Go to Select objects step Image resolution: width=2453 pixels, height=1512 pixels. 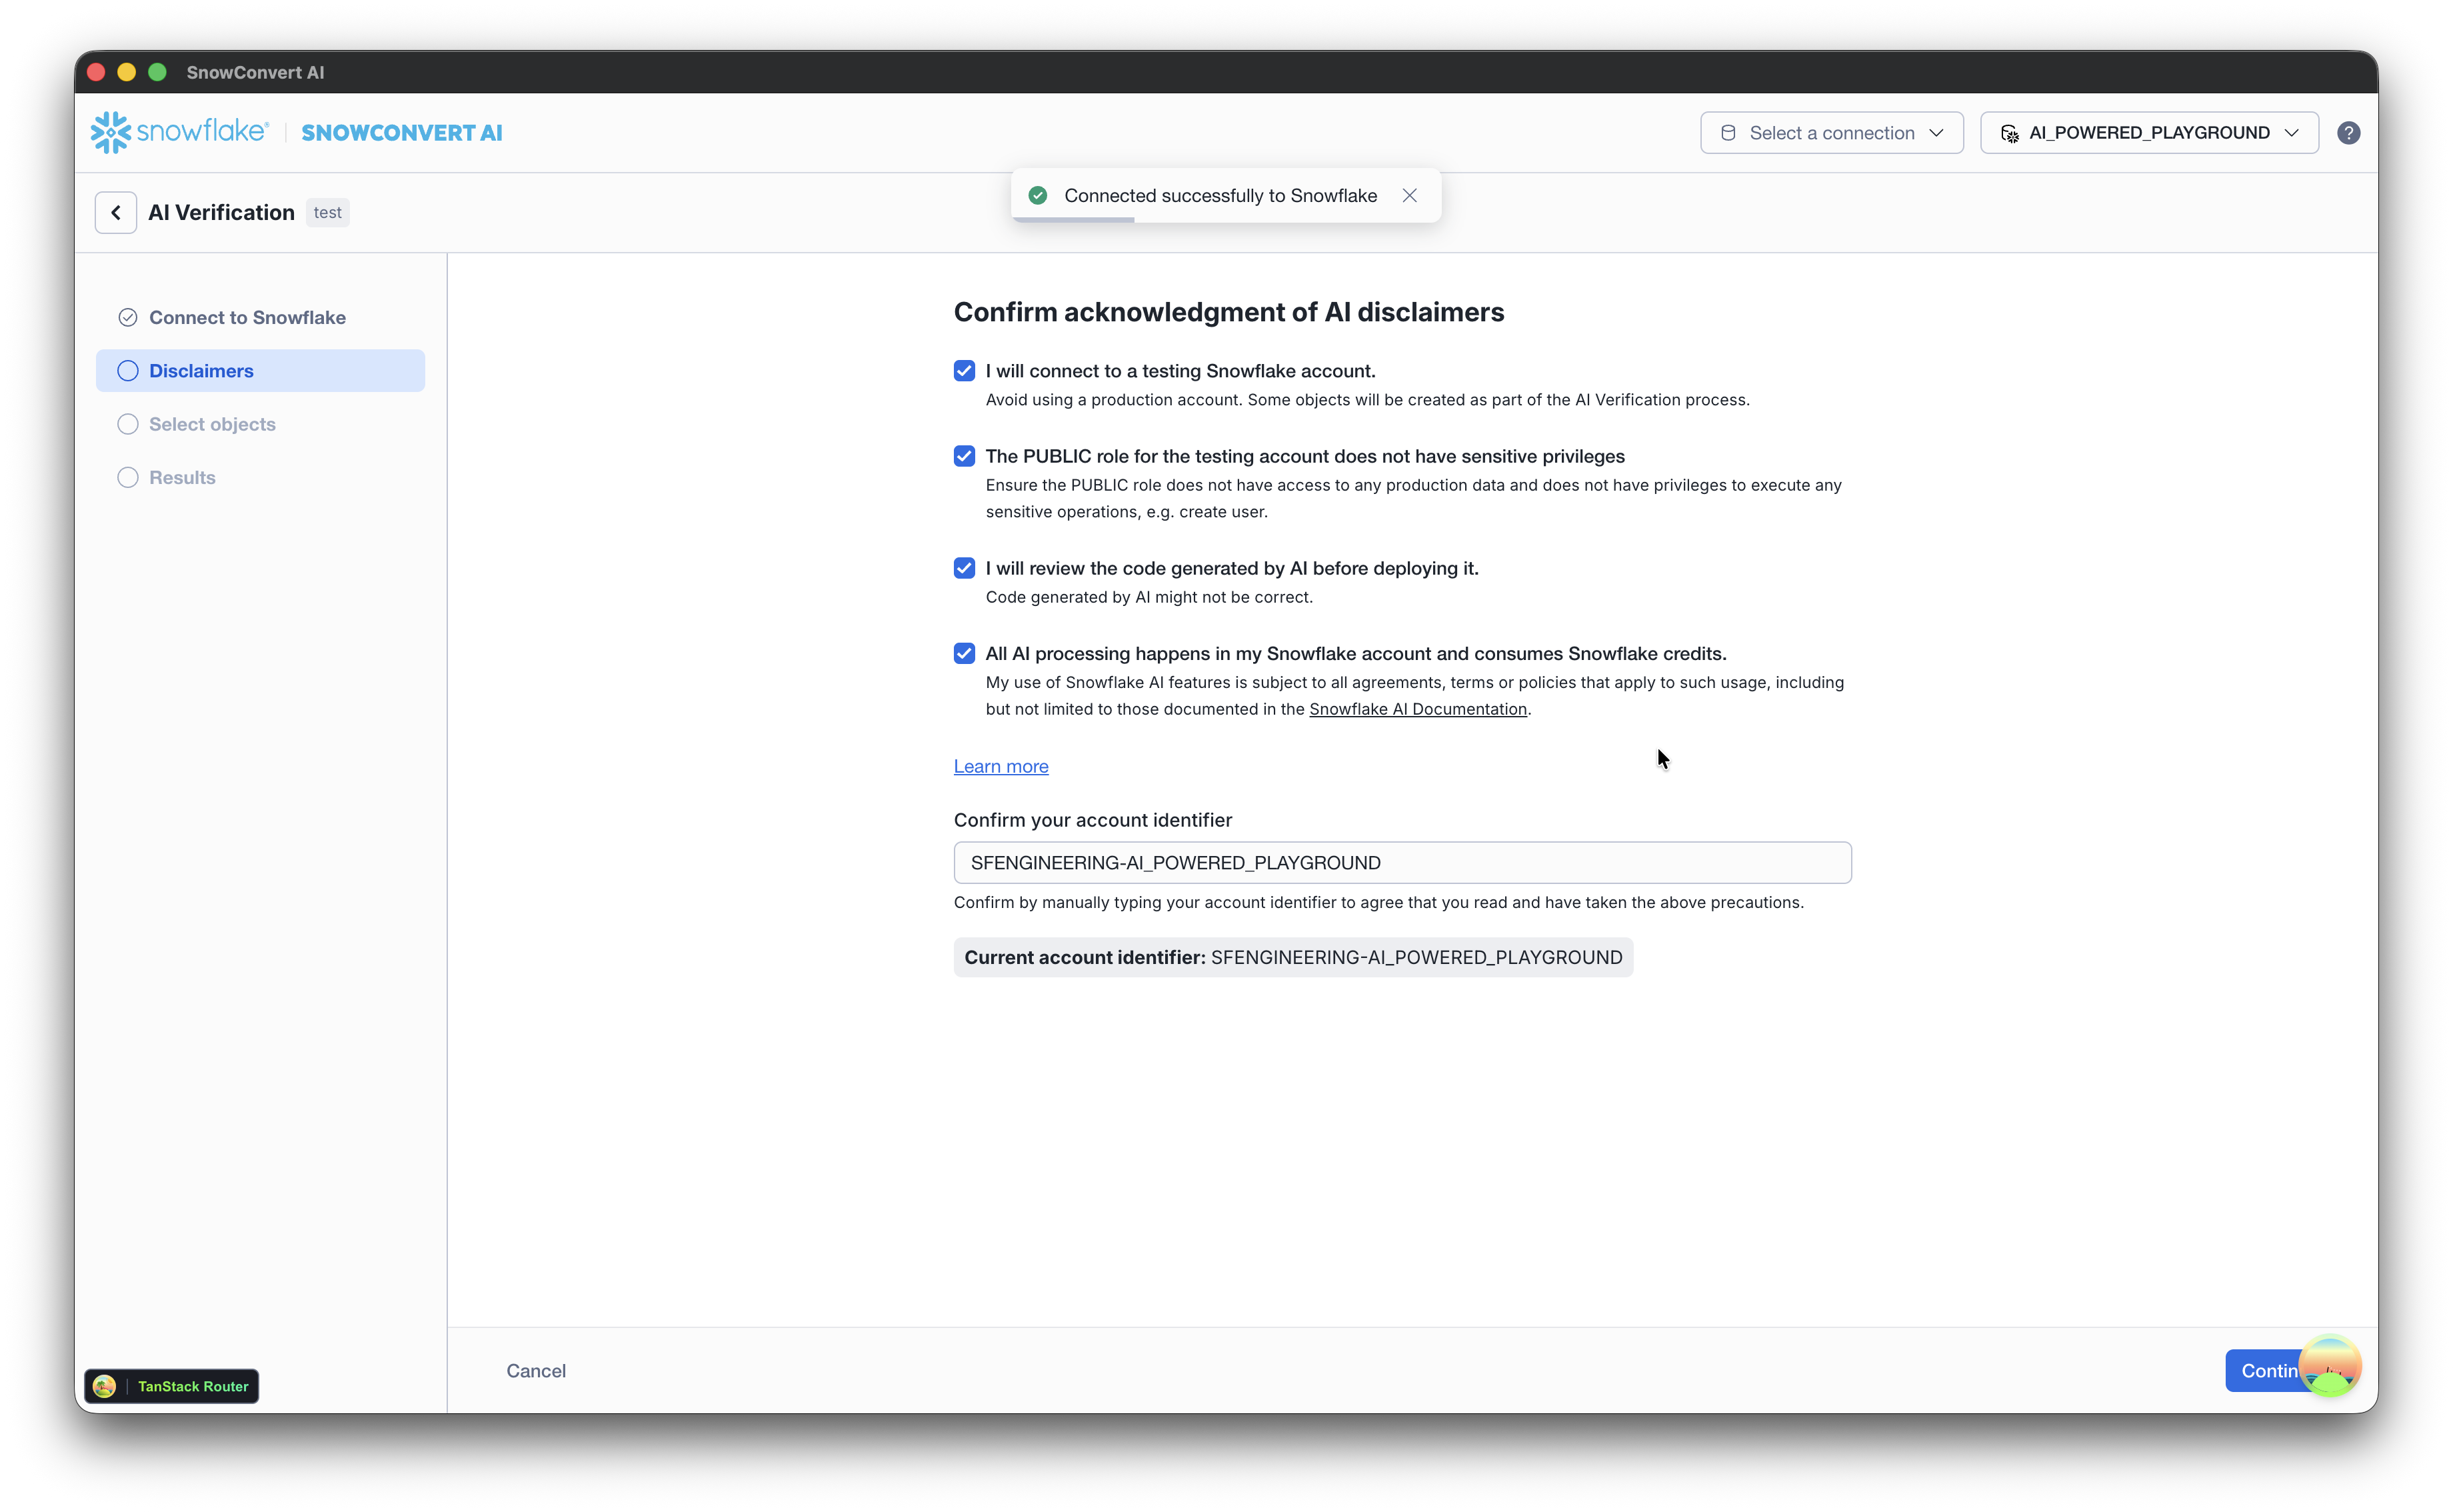(212, 424)
